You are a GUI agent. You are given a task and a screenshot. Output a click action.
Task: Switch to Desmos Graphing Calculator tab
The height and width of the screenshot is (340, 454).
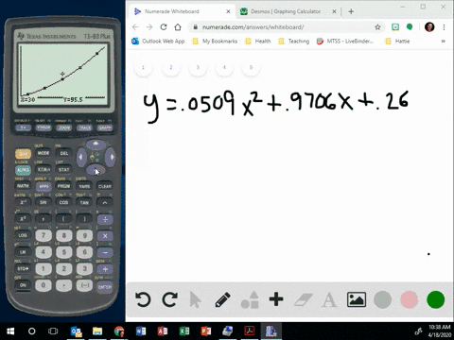coord(286,11)
